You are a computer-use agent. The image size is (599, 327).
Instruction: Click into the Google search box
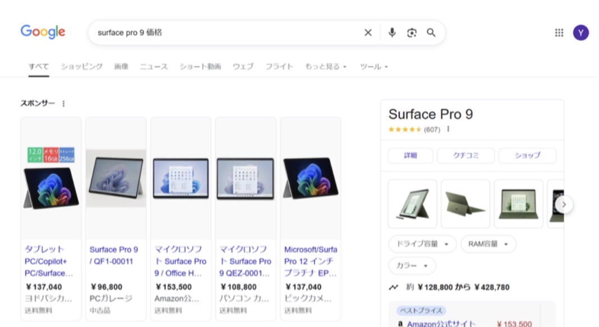[x=224, y=32]
